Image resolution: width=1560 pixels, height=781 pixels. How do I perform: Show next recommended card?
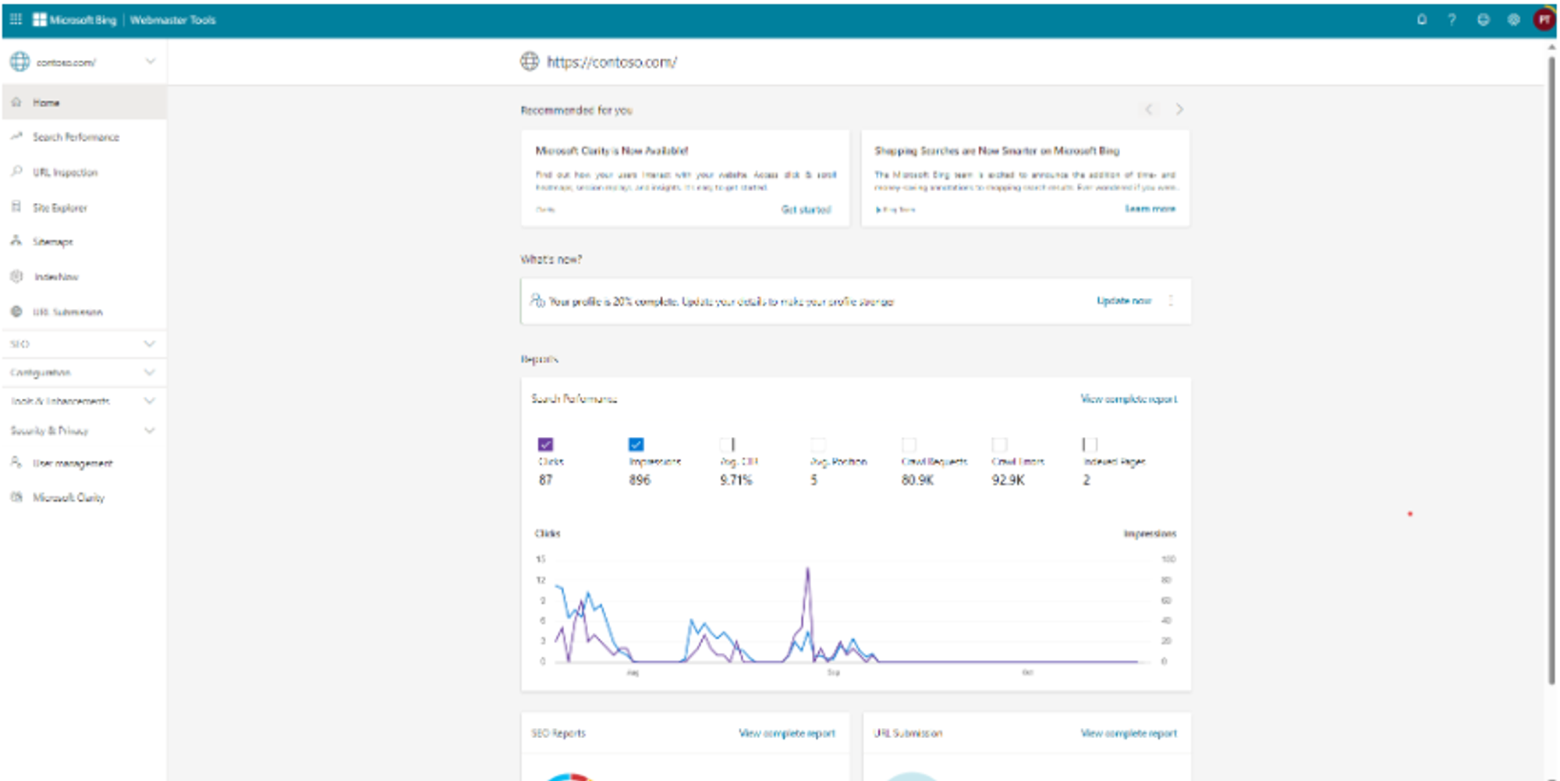(1179, 109)
